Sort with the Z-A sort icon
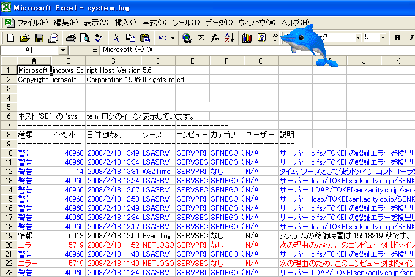This screenshot has height=277, width=415. coord(229,38)
